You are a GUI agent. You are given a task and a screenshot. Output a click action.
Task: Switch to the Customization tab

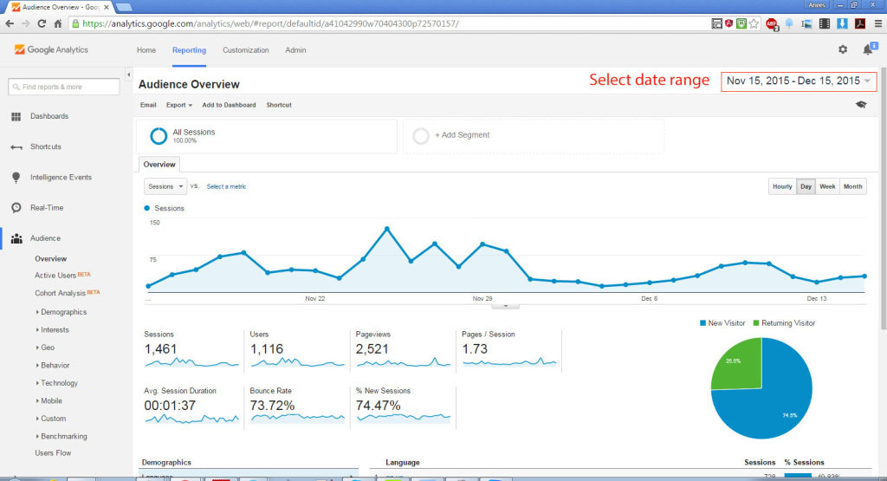tap(246, 50)
